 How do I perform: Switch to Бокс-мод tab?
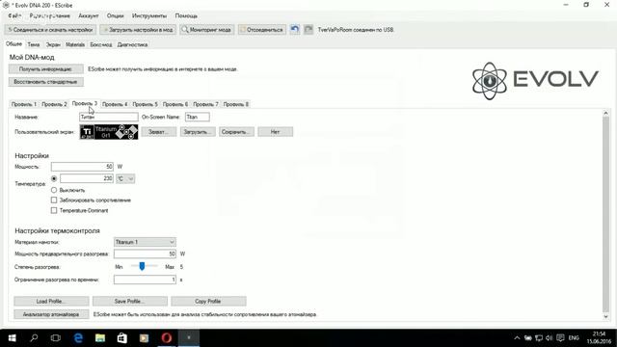point(100,45)
